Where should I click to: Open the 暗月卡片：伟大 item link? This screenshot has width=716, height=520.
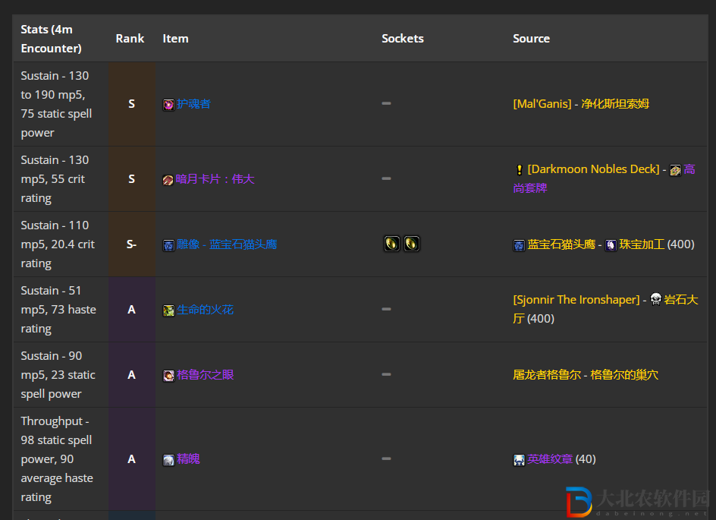(215, 179)
